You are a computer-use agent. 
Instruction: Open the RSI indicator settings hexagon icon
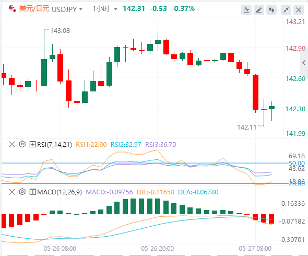point(22,144)
